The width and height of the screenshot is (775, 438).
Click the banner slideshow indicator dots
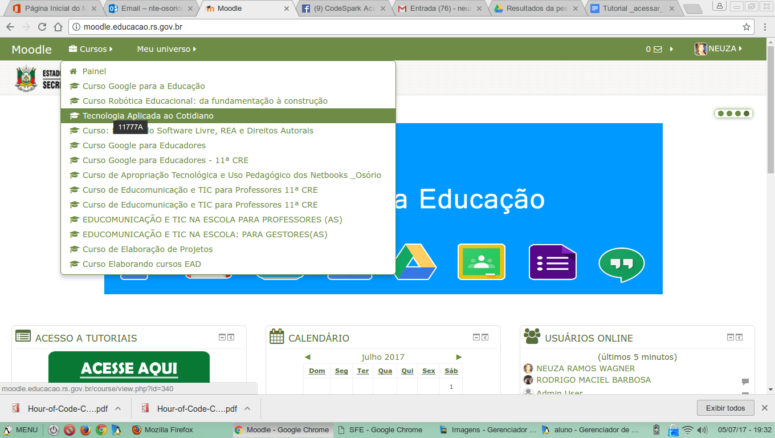[x=733, y=113]
